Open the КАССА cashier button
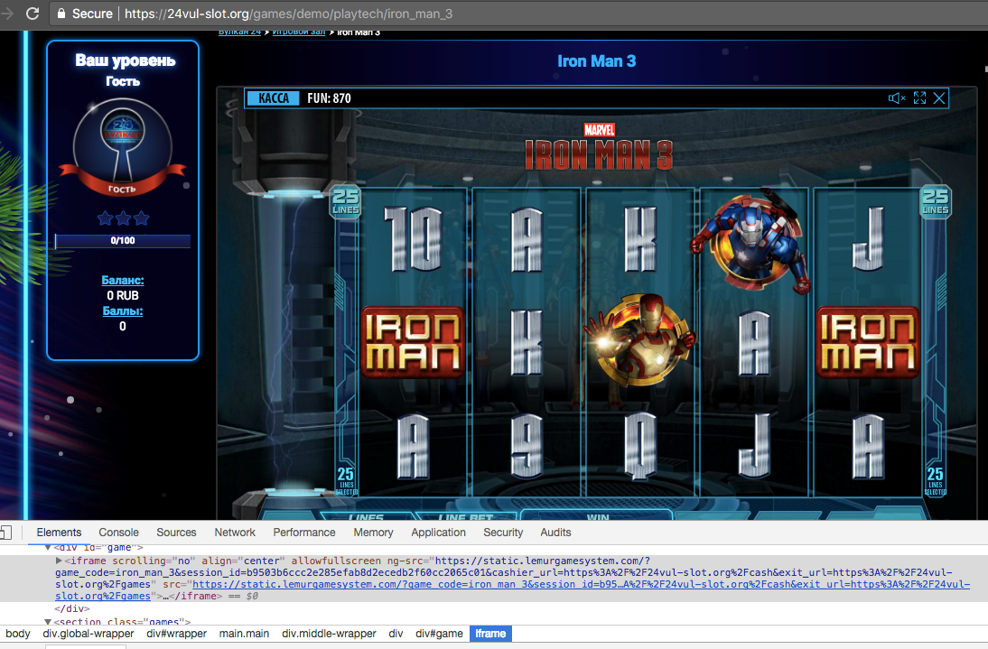The height and width of the screenshot is (649, 988). (274, 98)
